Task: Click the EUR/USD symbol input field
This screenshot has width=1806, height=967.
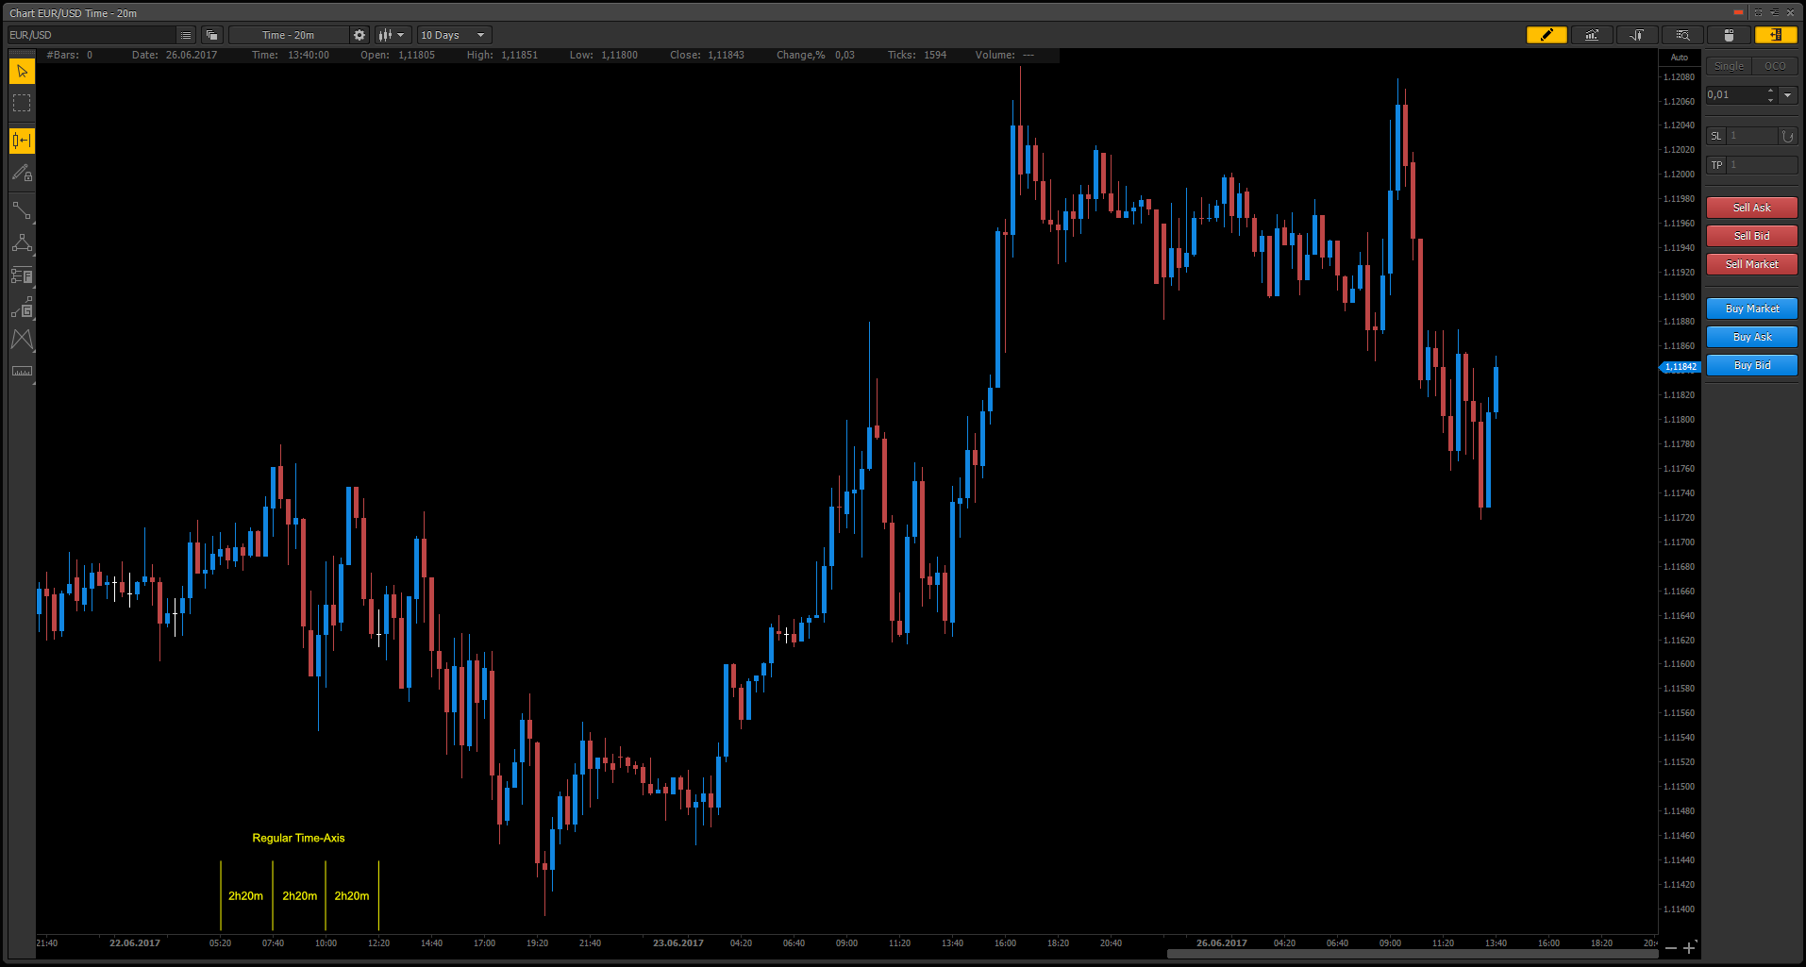Action: [x=92, y=35]
